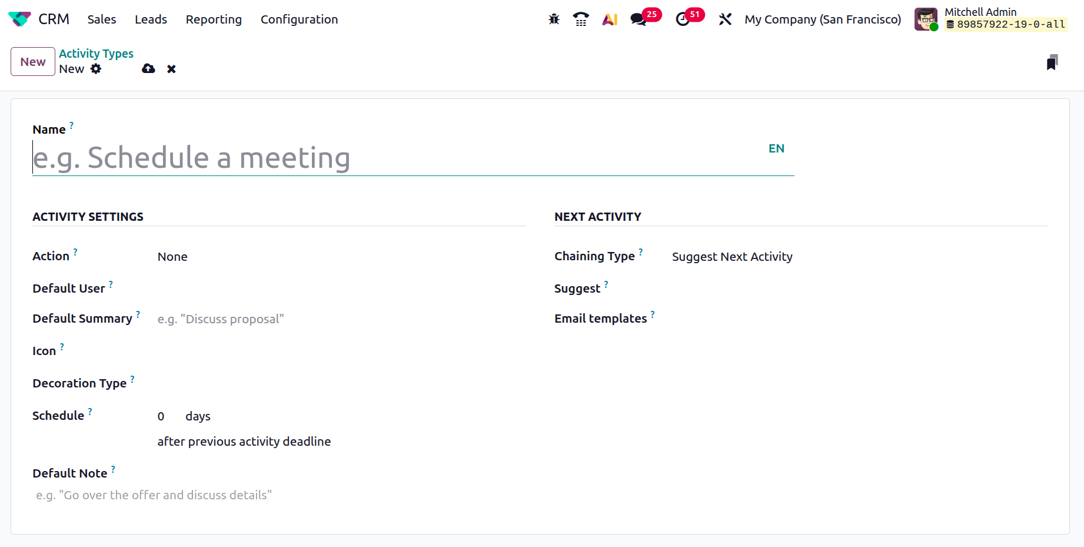Open activities clock icon with 51 badge
This screenshot has width=1084, height=547.
point(683,19)
